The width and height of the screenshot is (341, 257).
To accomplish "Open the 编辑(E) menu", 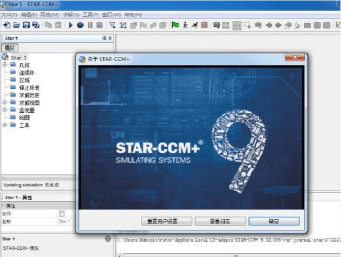I will click(29, 15).
